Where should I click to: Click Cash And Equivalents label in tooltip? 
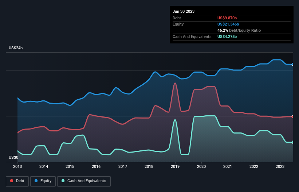point(192,37)
